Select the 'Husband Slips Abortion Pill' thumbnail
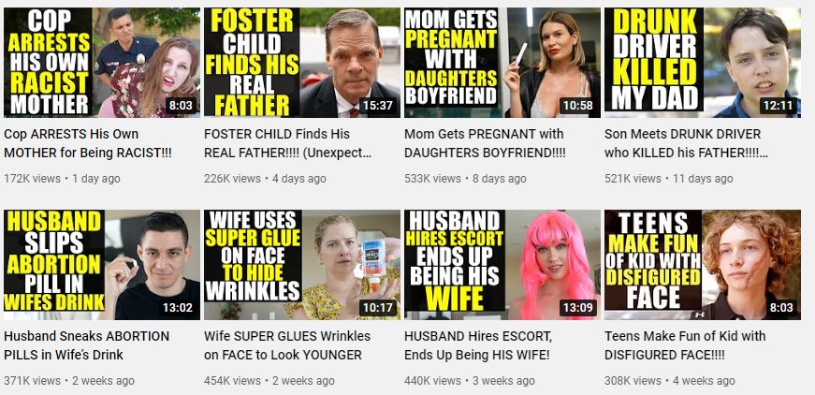Image resolution: width=815 pixels, height=395 pixels. [x=102, y=265]
